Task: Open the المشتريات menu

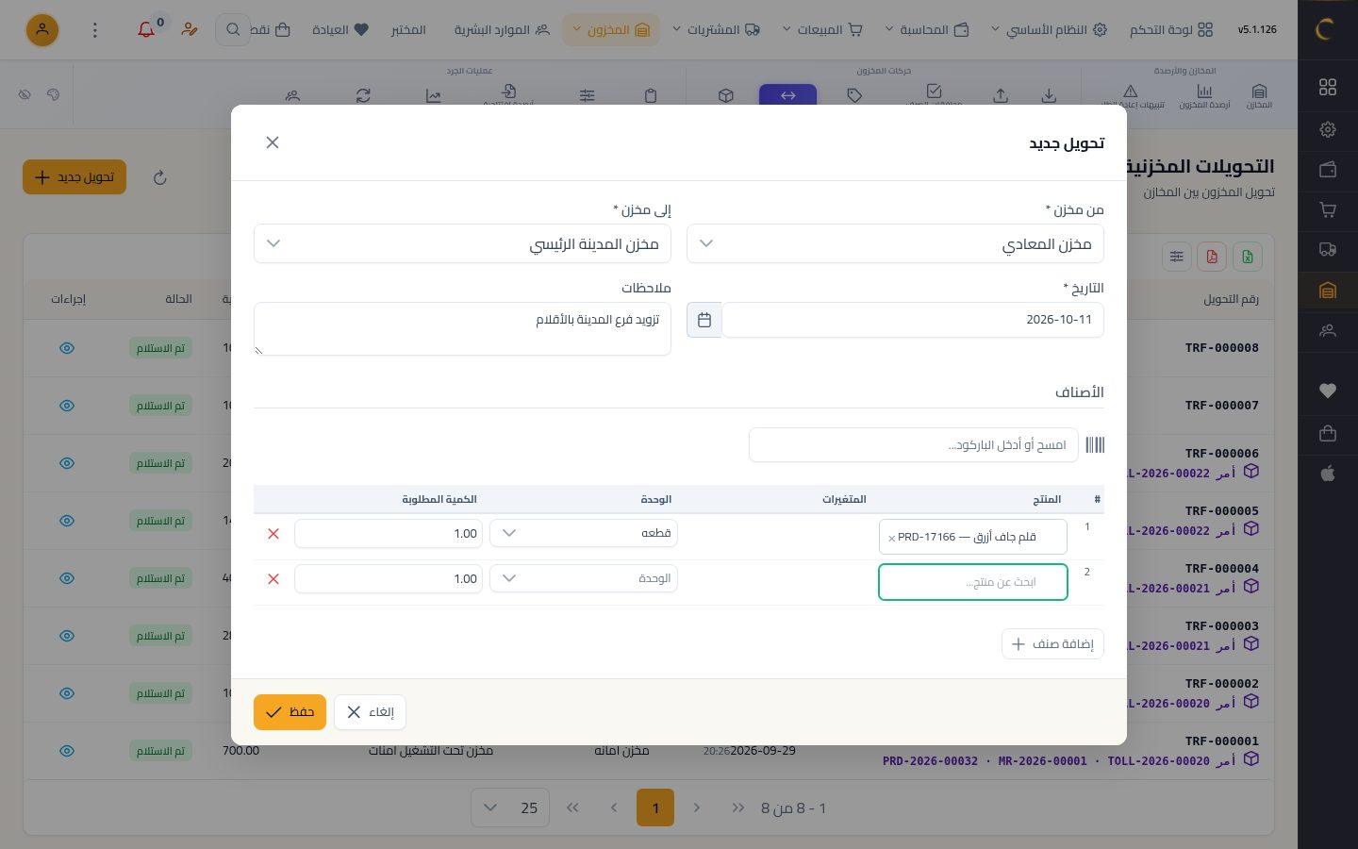Action: (716, 30)
